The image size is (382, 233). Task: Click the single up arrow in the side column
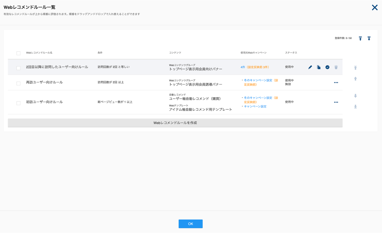point(355,79)
